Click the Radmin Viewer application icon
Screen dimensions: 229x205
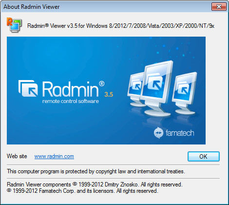(x=14, y=25)
